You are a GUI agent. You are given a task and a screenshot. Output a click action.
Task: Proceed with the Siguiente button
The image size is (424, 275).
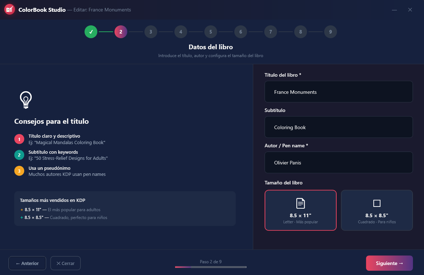(x=389, y=263)
